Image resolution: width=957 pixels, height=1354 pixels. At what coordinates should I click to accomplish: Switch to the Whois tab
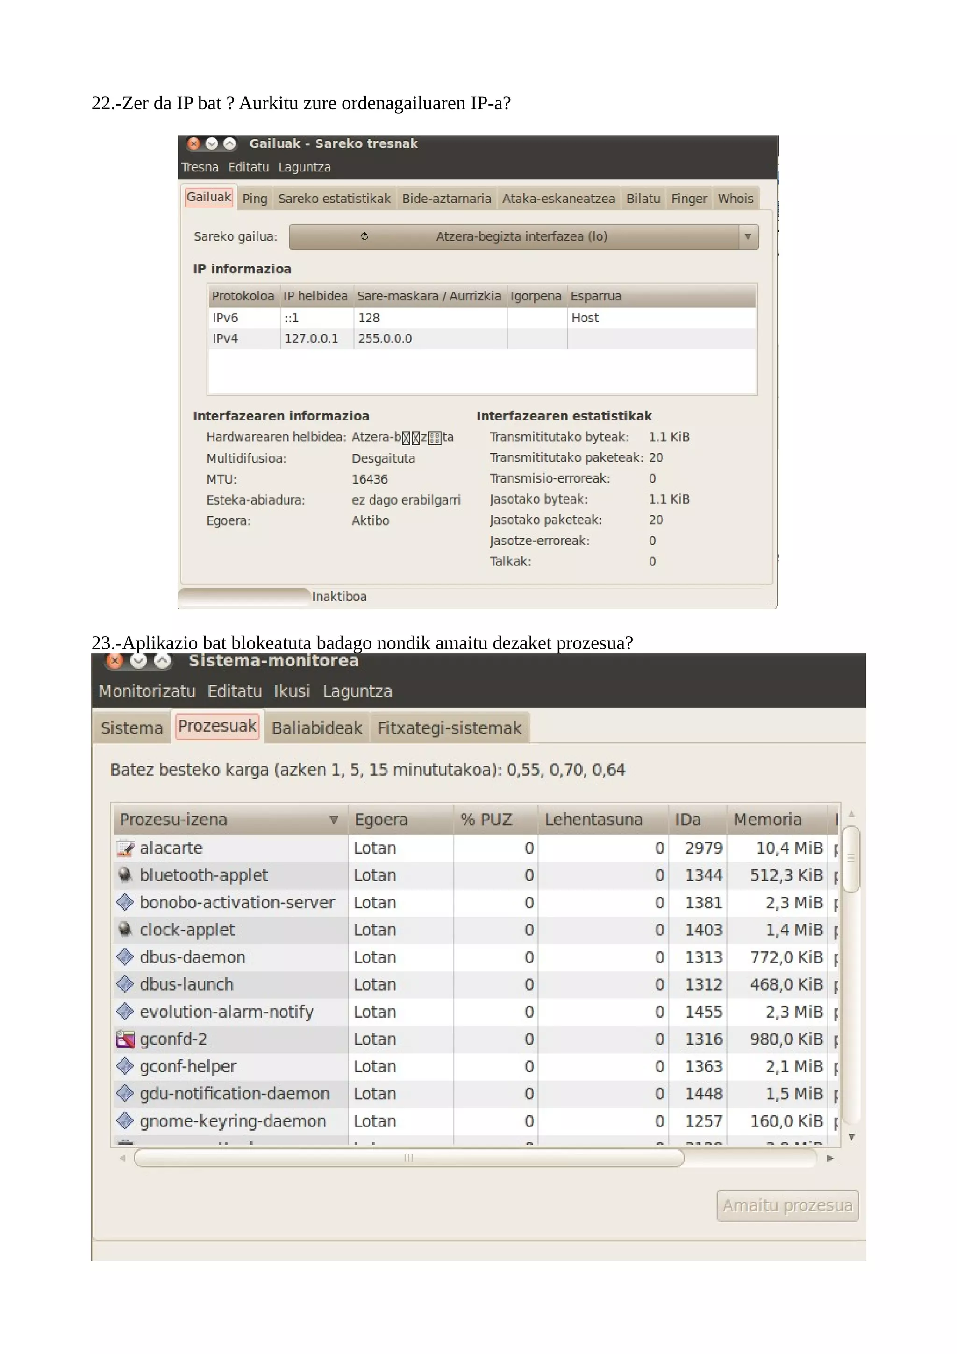click(736, 199)
